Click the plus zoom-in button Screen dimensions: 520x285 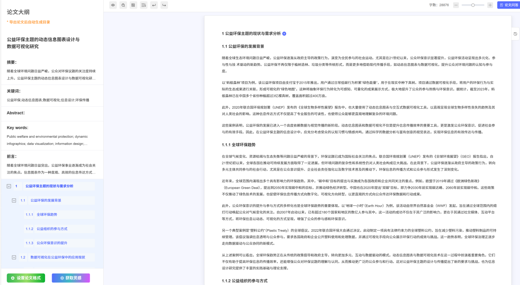[490, 5]
